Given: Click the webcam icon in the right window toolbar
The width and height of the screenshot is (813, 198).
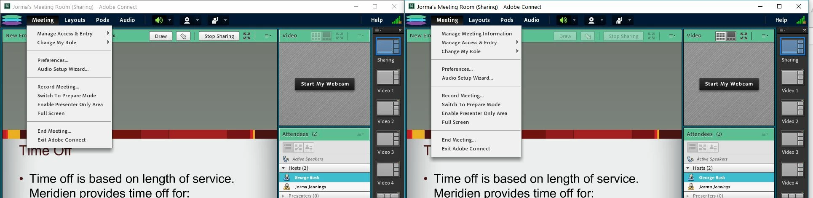Looking at the screenshot, I should pyautogui.click(x=591, y=20).
